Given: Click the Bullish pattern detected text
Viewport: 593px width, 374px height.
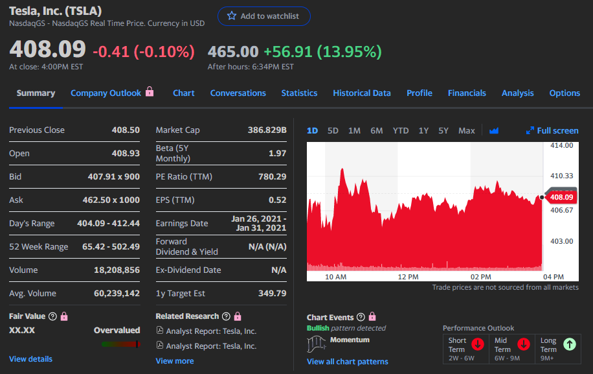Looking at the screenshot, I should [346, 328].
